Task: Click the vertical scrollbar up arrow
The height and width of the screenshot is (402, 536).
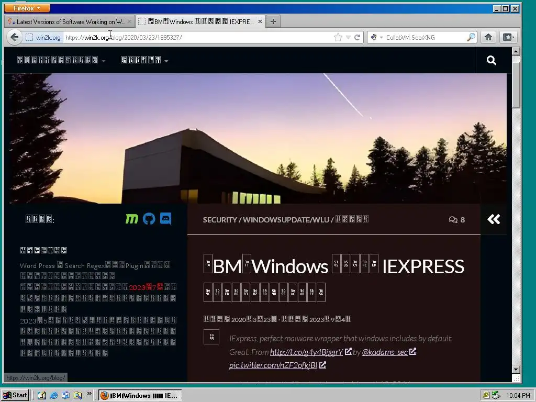Action: click(x=516, y=52)
